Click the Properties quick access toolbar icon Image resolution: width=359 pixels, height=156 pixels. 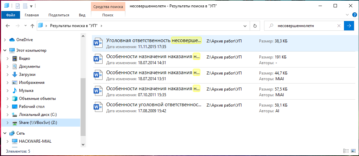point(18,6)
